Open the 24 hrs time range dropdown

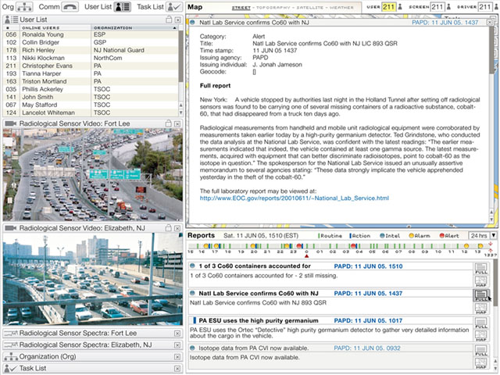point(494,236)
